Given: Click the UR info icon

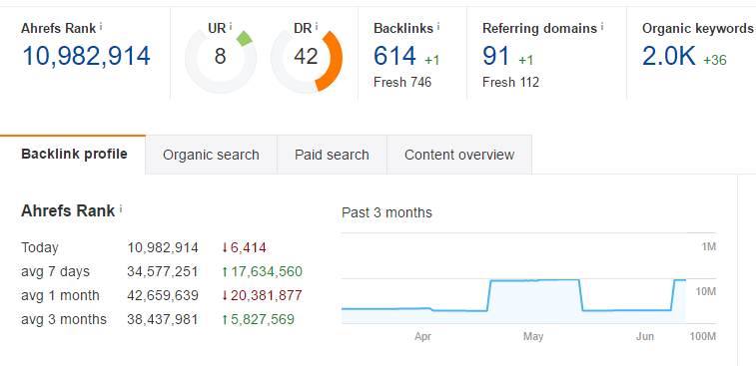Looking at the screenshot, I should point(231,27).
